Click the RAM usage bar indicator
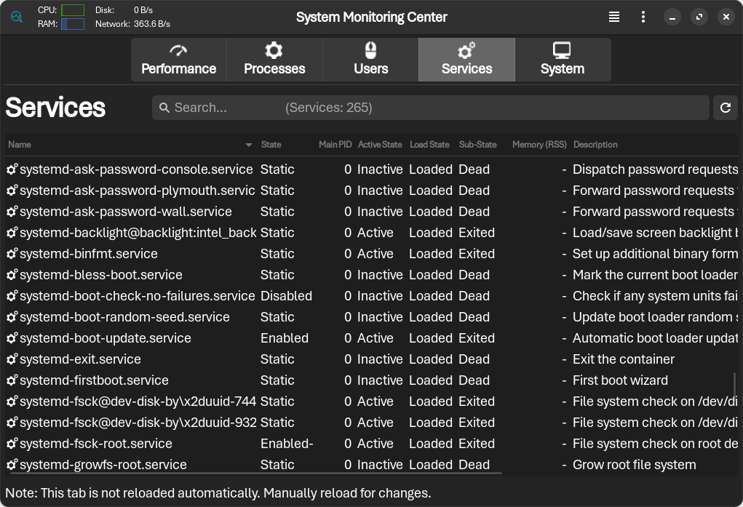This screenshot has height=507, width=743. tap(73, 24)
